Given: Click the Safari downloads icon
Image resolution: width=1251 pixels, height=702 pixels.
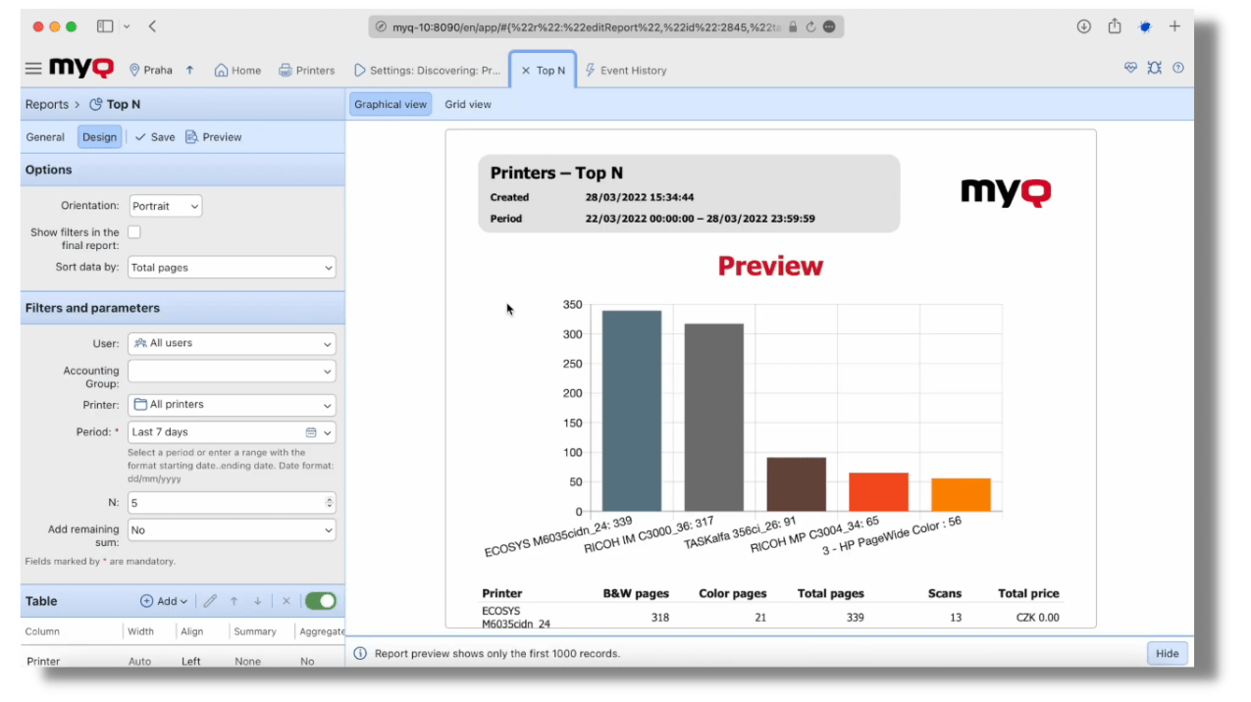Looking at the screenshot, I should pos(1084,26).
